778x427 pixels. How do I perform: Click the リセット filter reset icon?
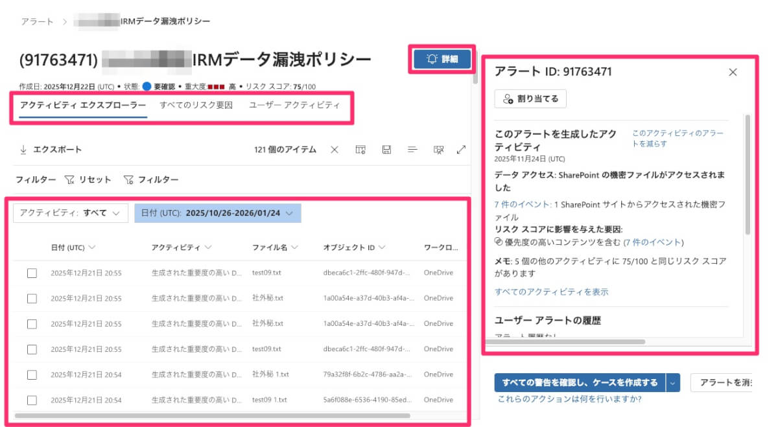click(x=69, y=179)
